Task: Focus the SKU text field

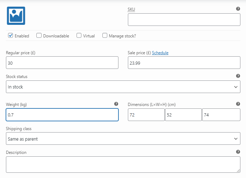Action: (184, 20)
